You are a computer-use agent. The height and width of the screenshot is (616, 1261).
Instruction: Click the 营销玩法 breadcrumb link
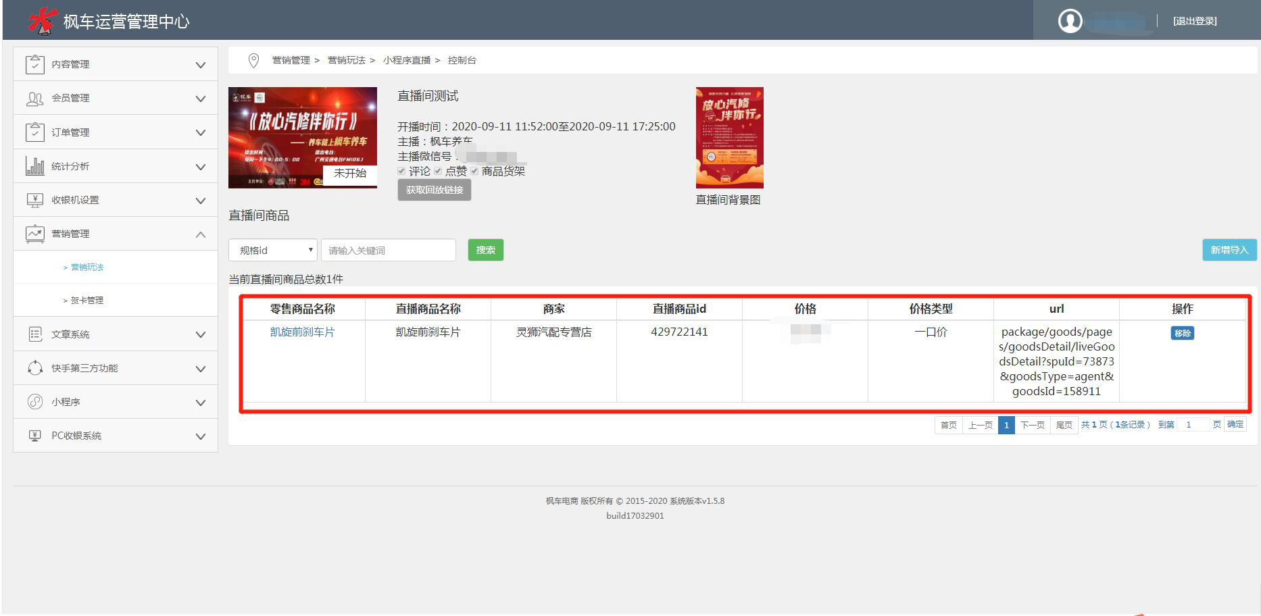click(x=347, y=60)
